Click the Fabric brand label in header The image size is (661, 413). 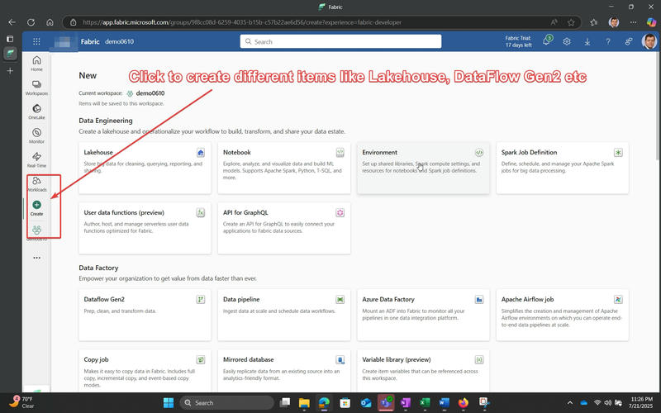click(90, 41)
